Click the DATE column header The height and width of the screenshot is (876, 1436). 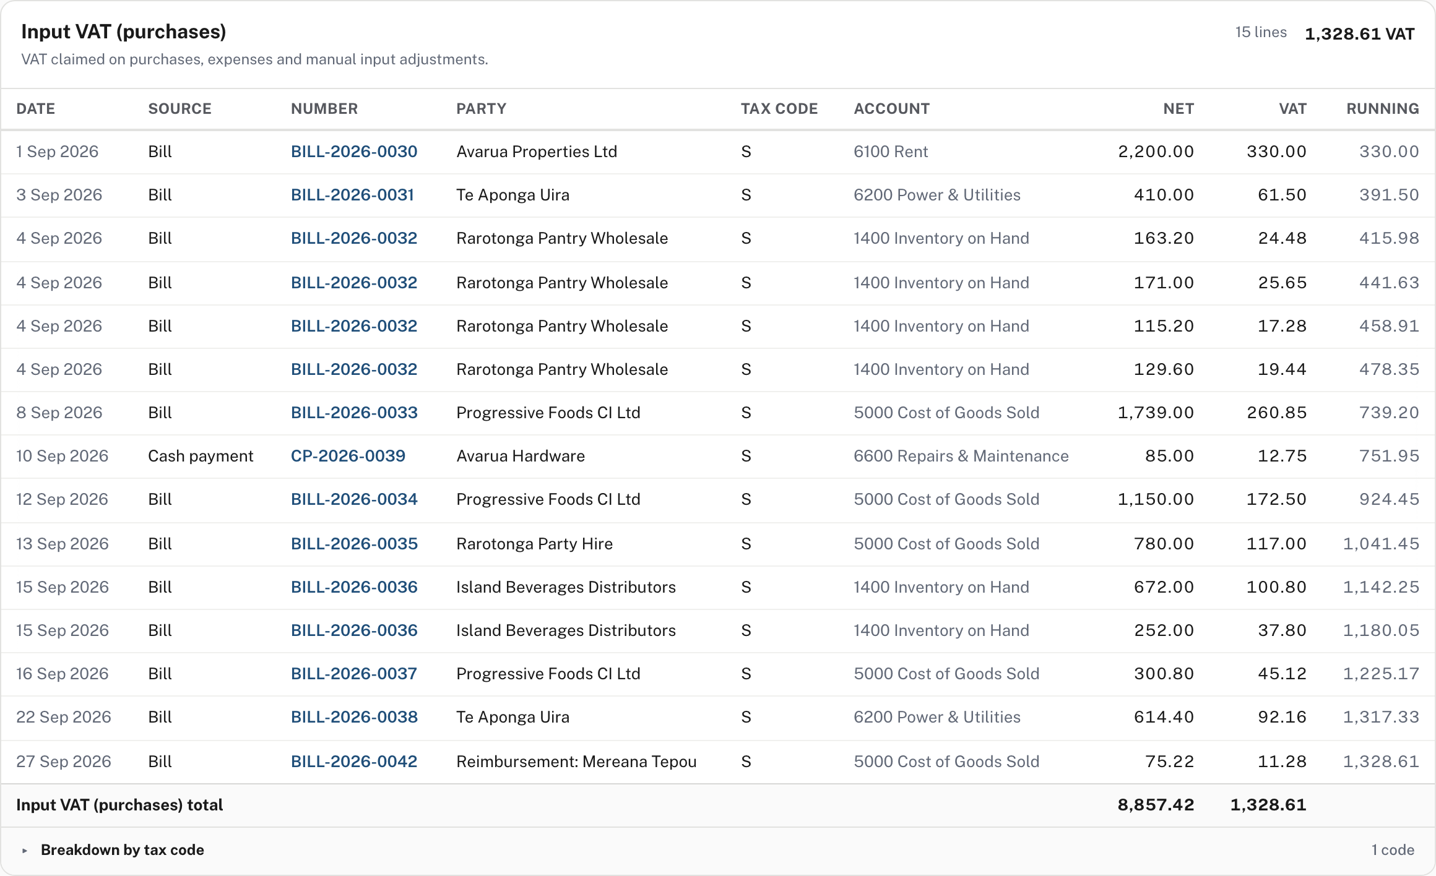click(x=36, y=109)
